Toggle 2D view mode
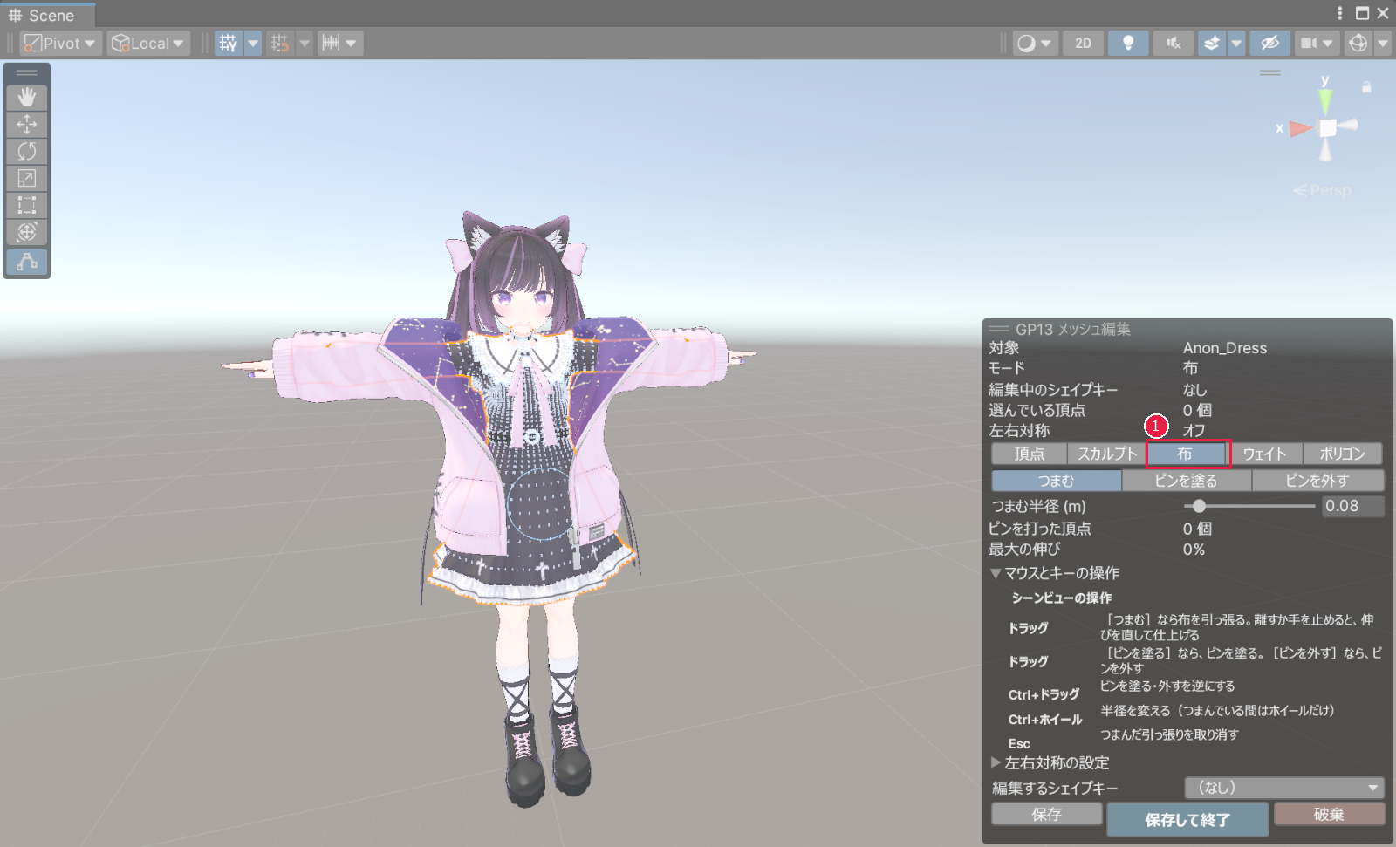Image resolution: width=1396 pixels, height=847 pixels. pos(1083,43)
